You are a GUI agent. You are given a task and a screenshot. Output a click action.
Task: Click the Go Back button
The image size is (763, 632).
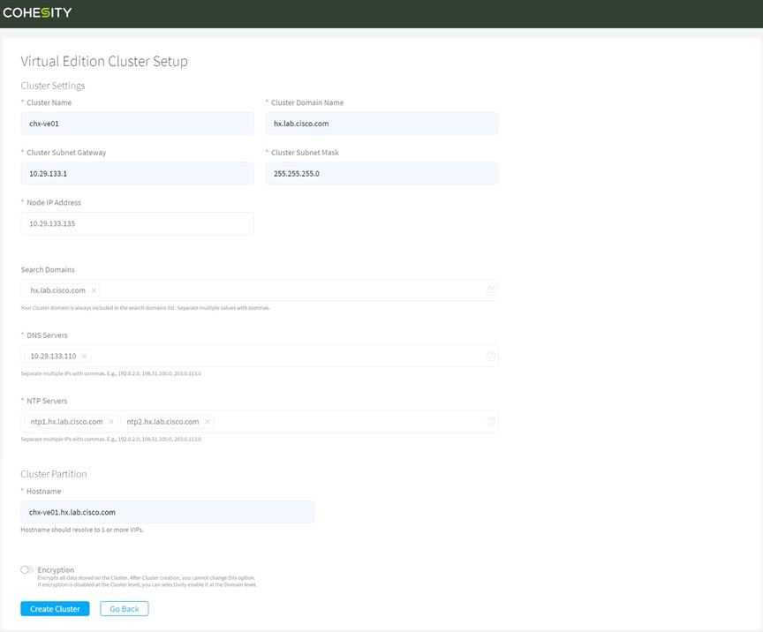[124, 608]
